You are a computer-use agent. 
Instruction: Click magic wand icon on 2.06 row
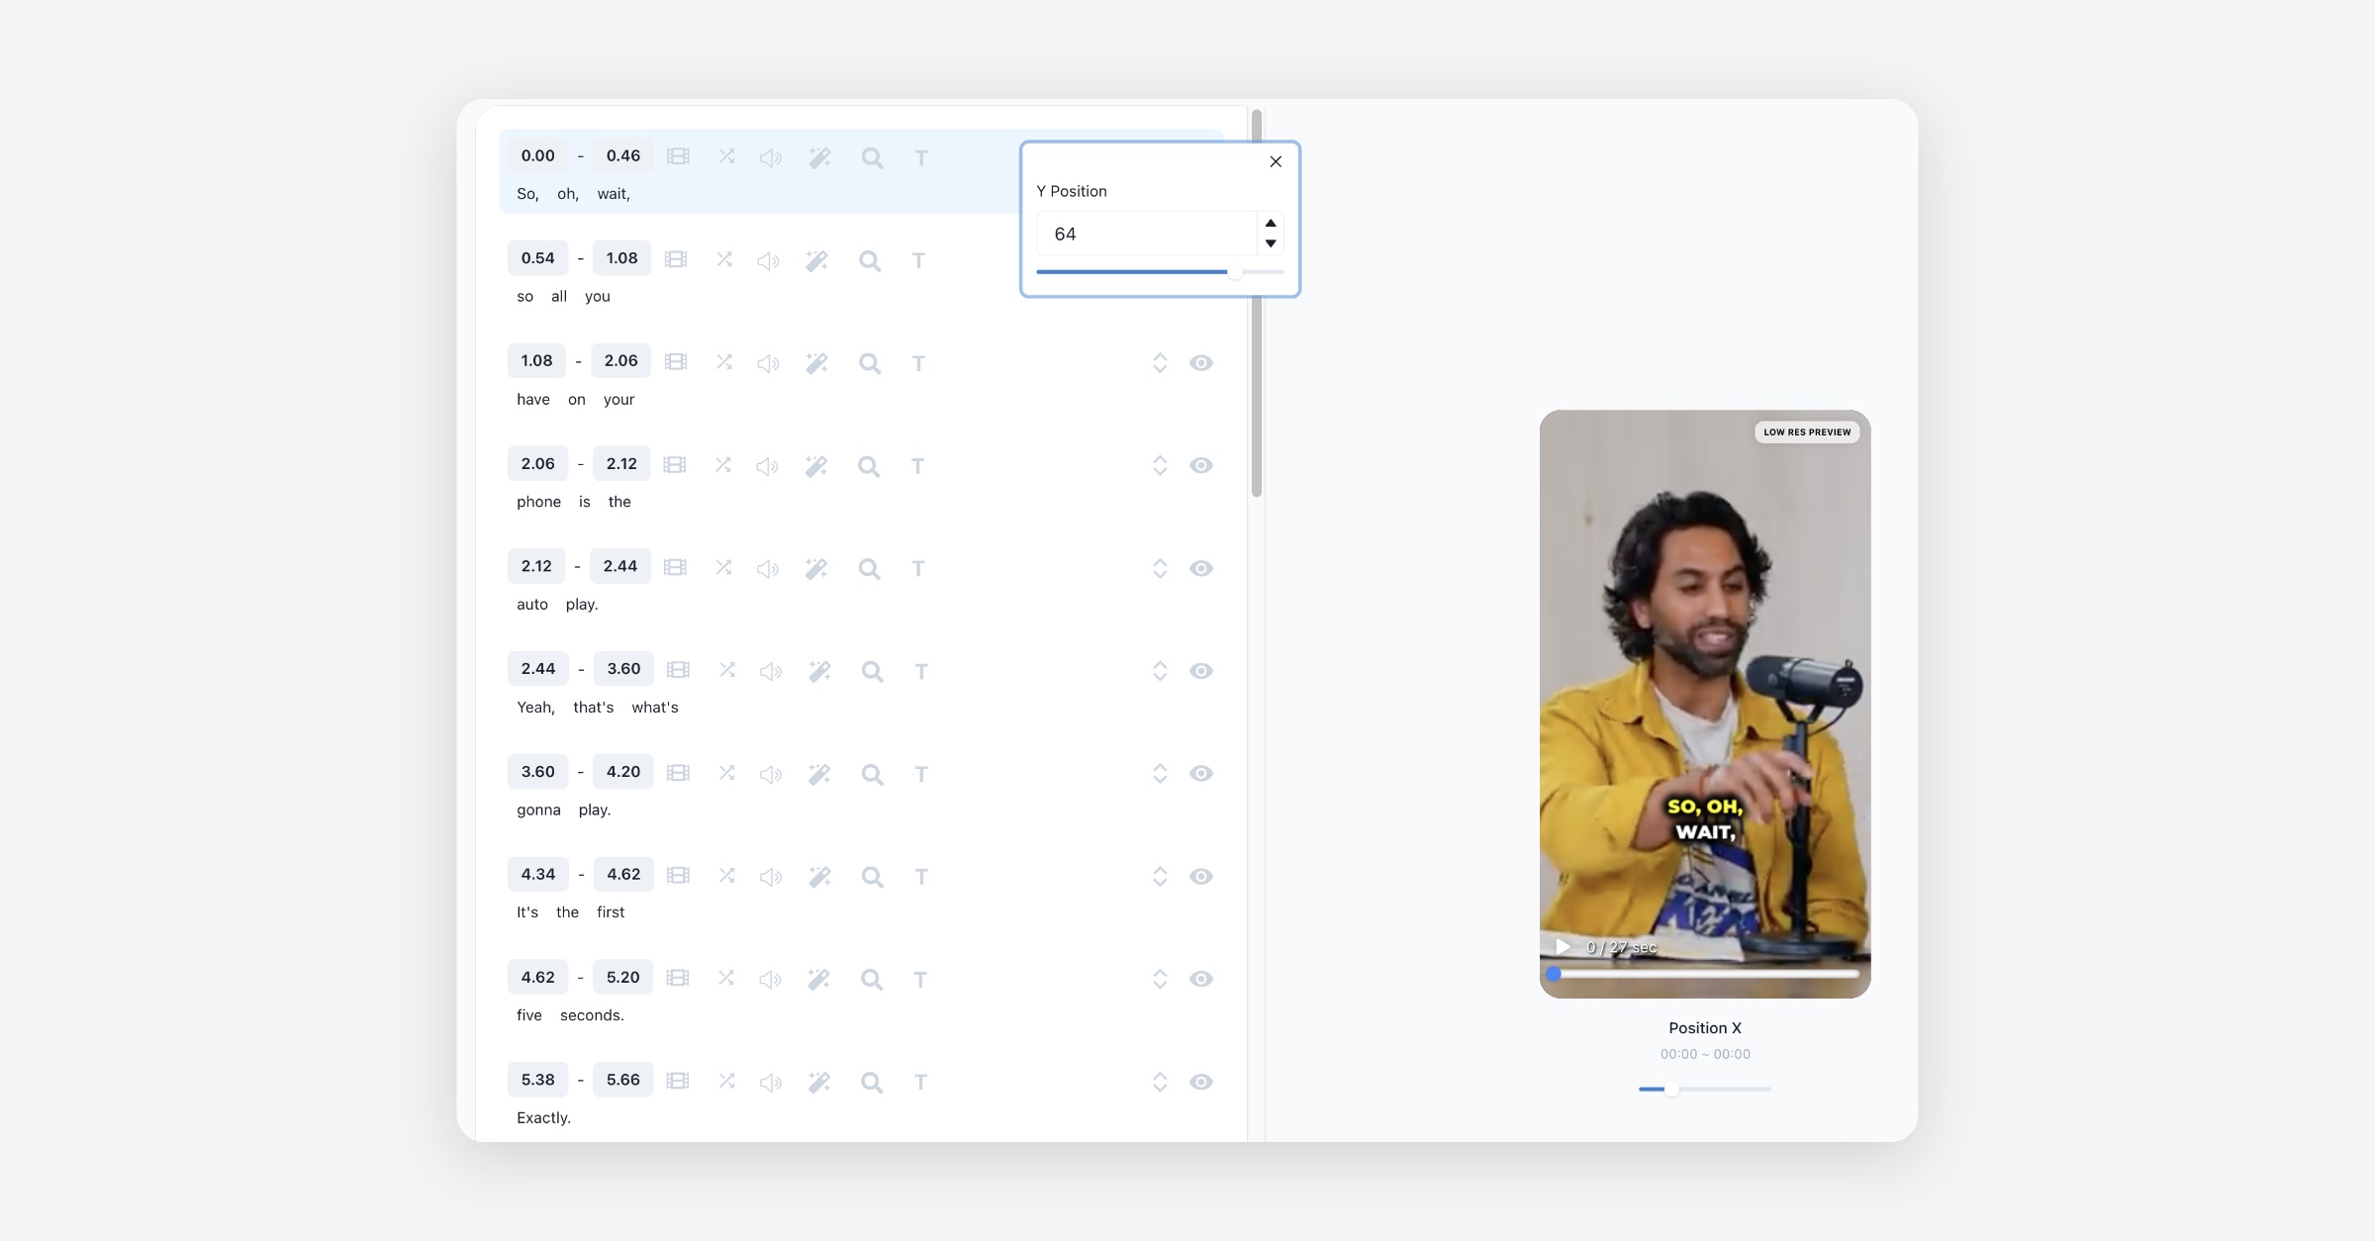[816, 465]
